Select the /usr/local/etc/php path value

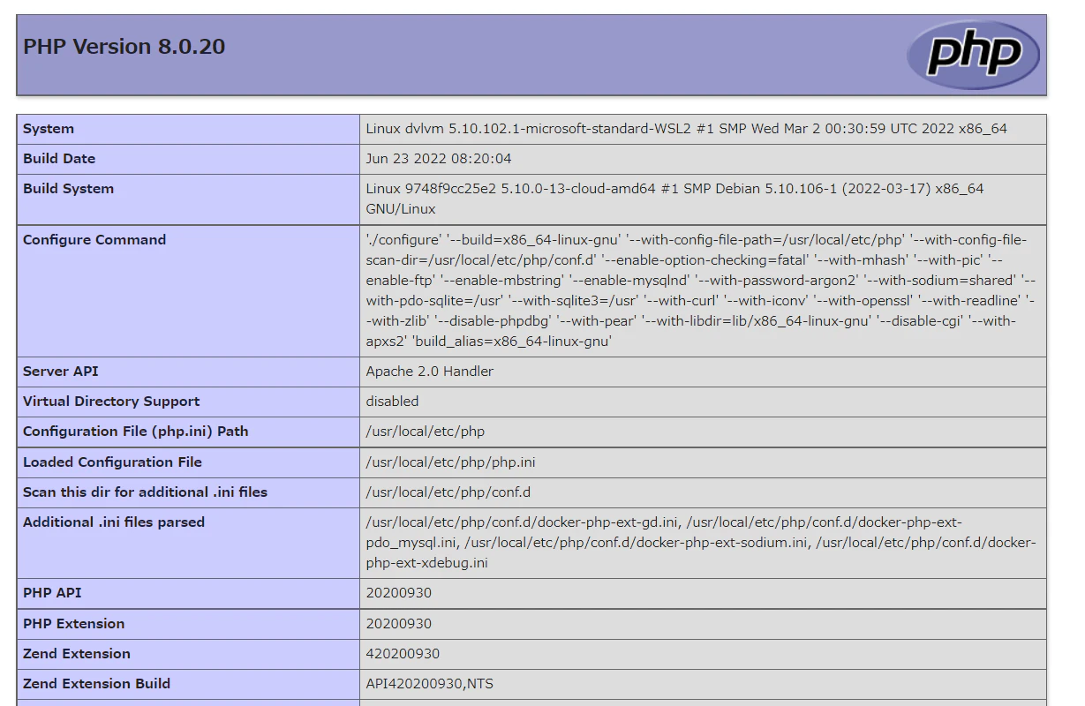point(426,432)
